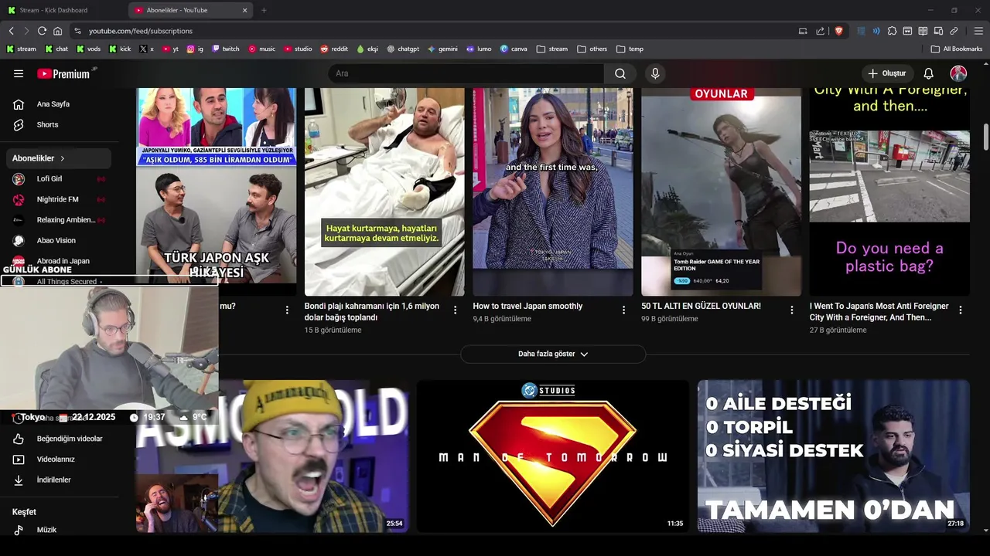Focus the Ara search field
This screenshot has width=990, height=556.
point(466,73)
